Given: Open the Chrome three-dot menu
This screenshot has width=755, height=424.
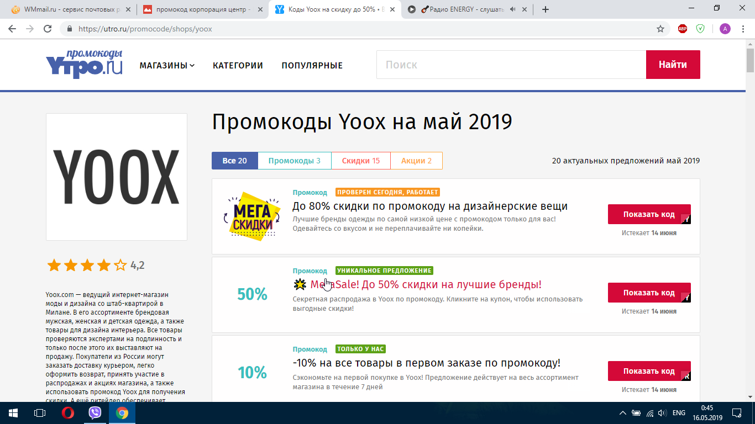Looking at the screenshot, I should coord(743,29).
